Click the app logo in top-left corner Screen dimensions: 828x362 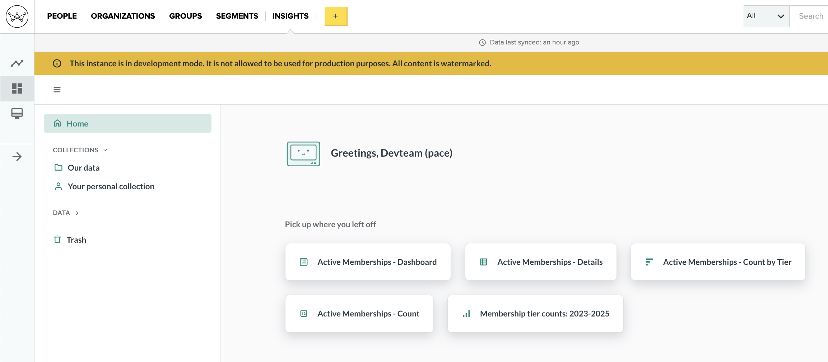(17, 16)
